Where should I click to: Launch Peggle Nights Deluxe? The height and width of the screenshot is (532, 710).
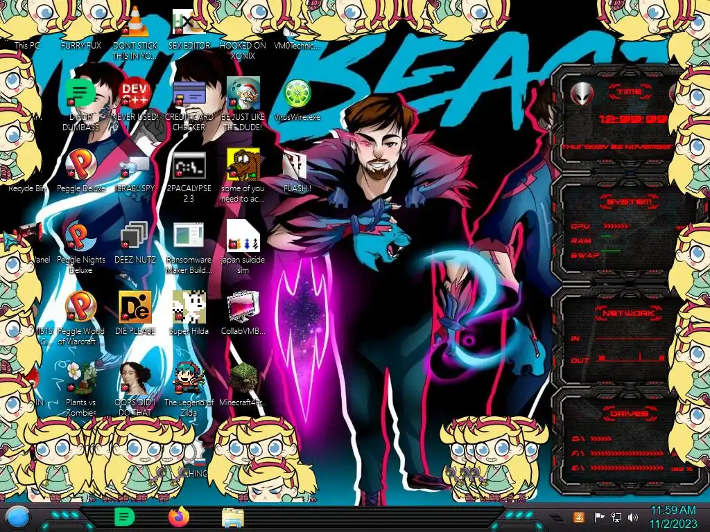(x=80, y=236)
